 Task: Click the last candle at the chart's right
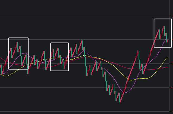coord(167,41)
